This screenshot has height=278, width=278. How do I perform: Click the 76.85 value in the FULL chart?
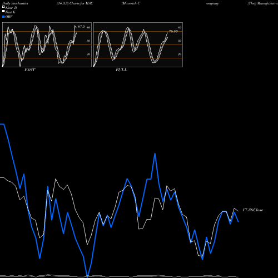point(173,31)
